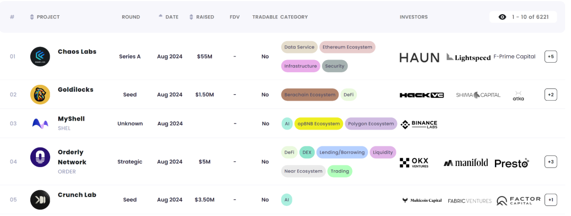Viewport: 571px width, 216px height.
Task: Select the DeFi tag in Orderly Network row
Action: coord(289,152)
